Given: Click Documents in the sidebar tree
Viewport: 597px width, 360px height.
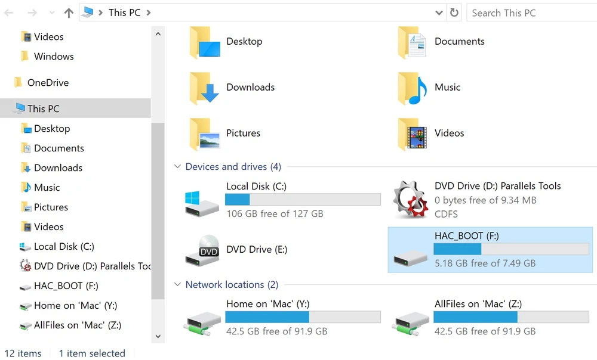Looking at the screenshot, I should [59, 148].
